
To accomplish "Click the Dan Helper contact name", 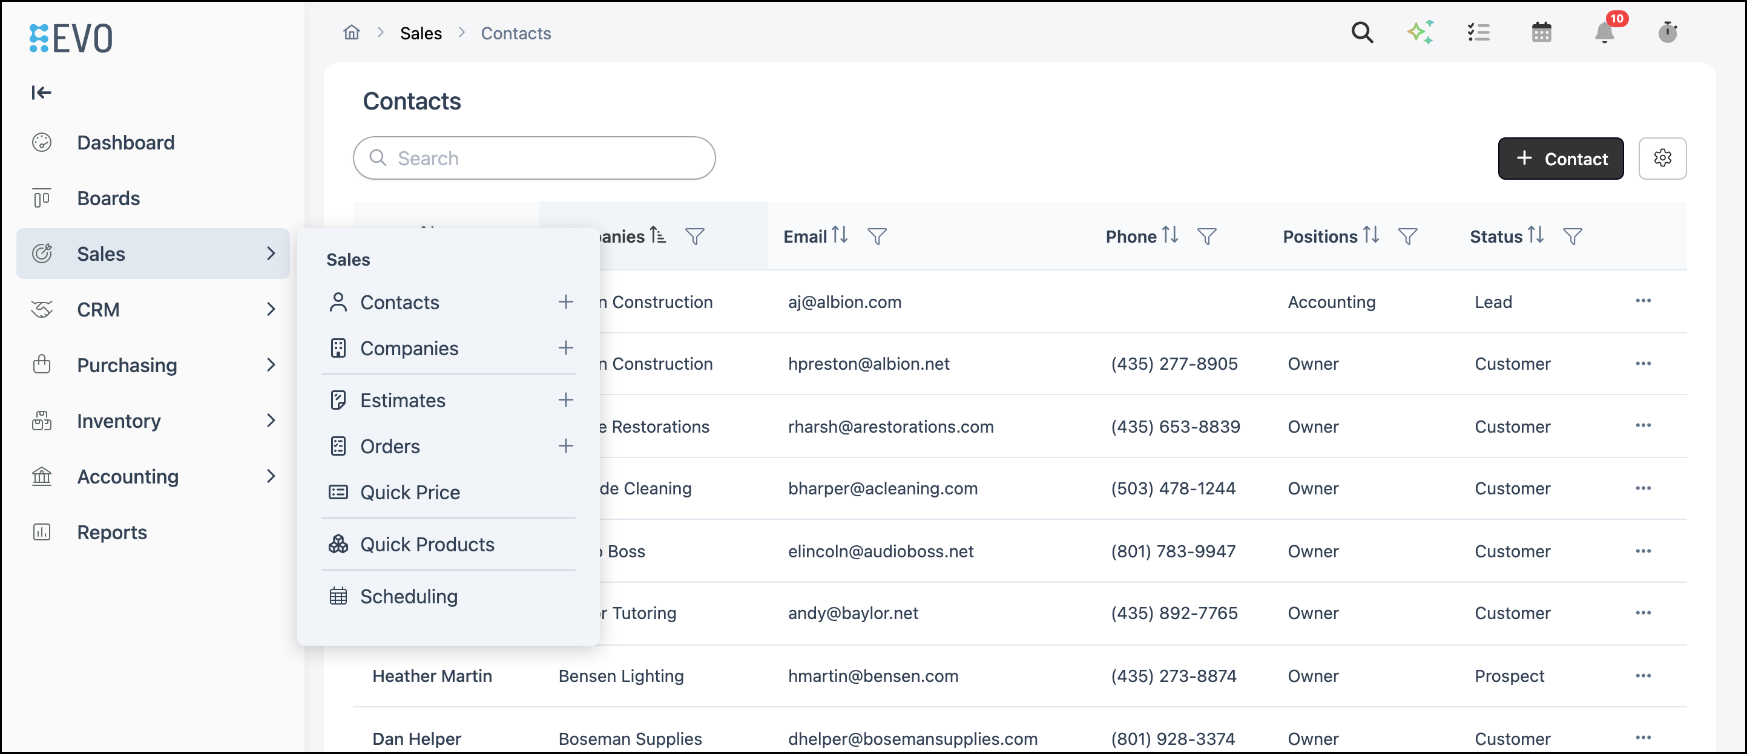I will 416,738.
